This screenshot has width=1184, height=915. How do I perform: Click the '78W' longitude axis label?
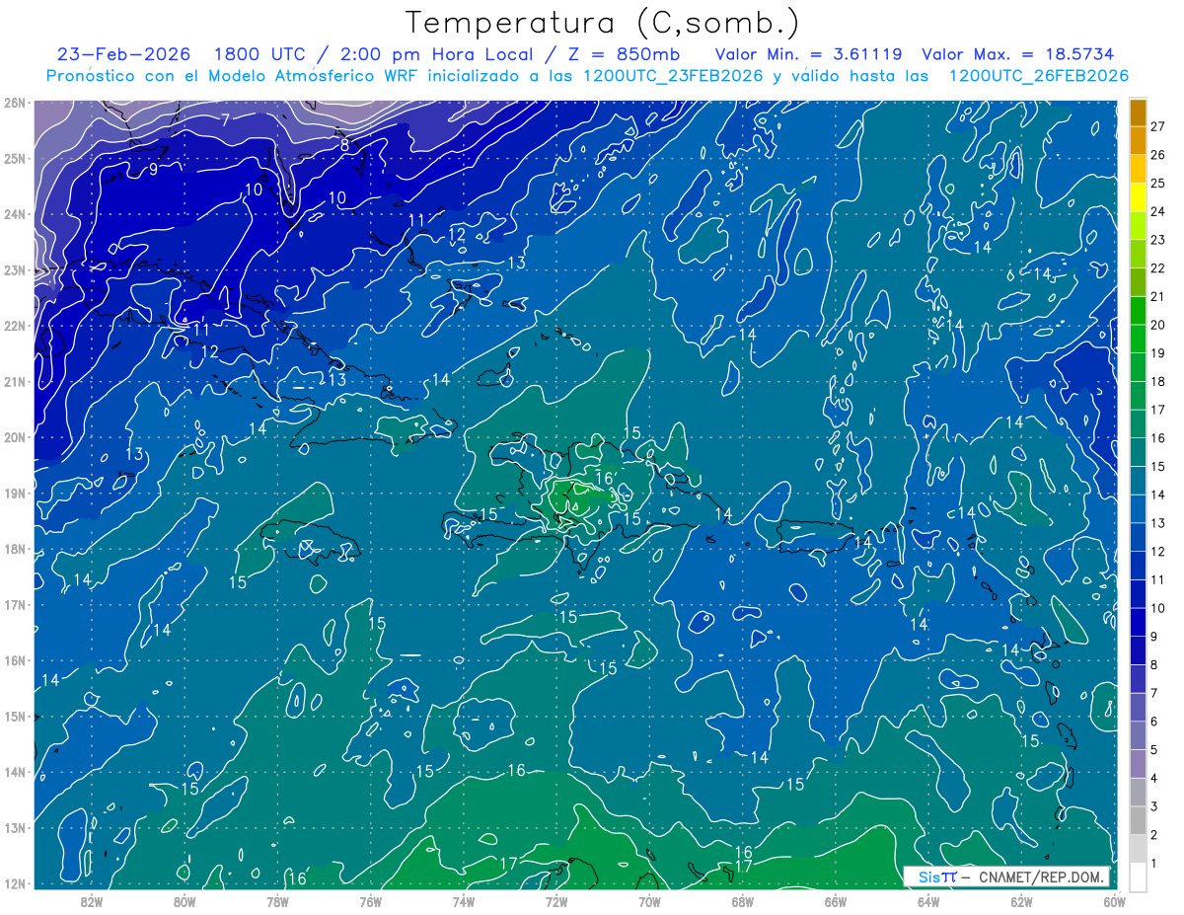[x=277, y=900]
